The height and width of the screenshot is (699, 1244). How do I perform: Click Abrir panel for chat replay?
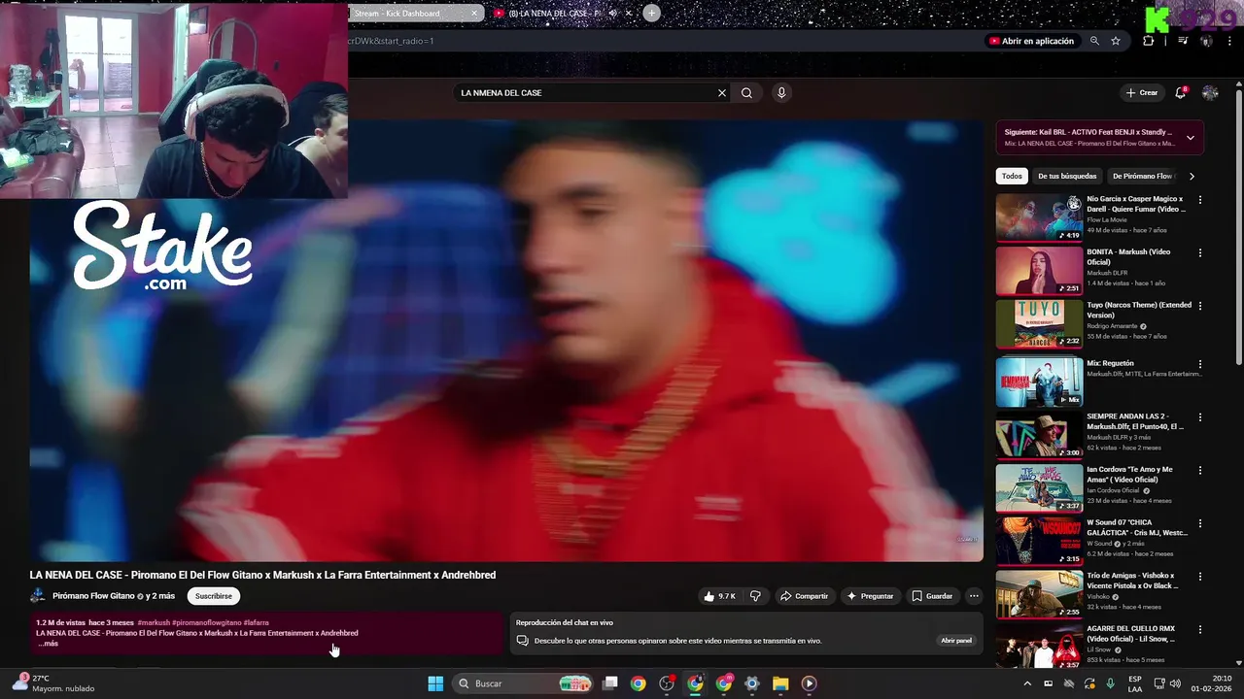point(956,641)
